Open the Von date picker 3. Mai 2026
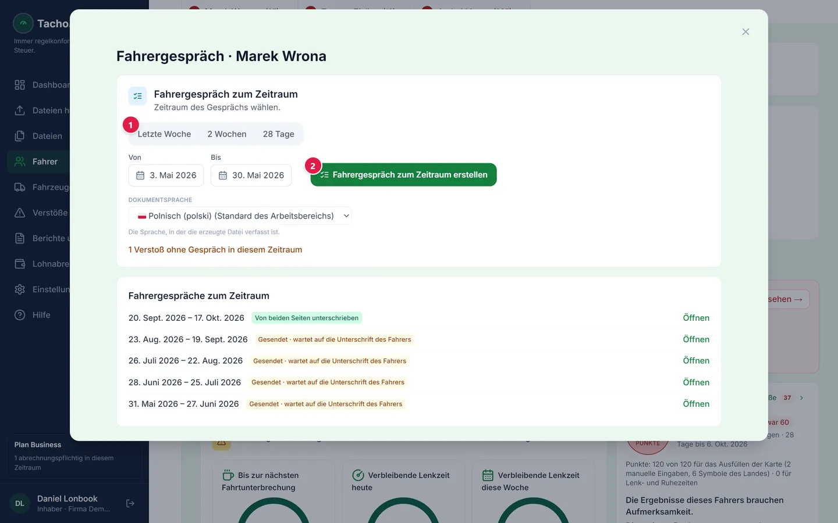The height and width of the screenshot is (523, 838). [x=166, y=175]
